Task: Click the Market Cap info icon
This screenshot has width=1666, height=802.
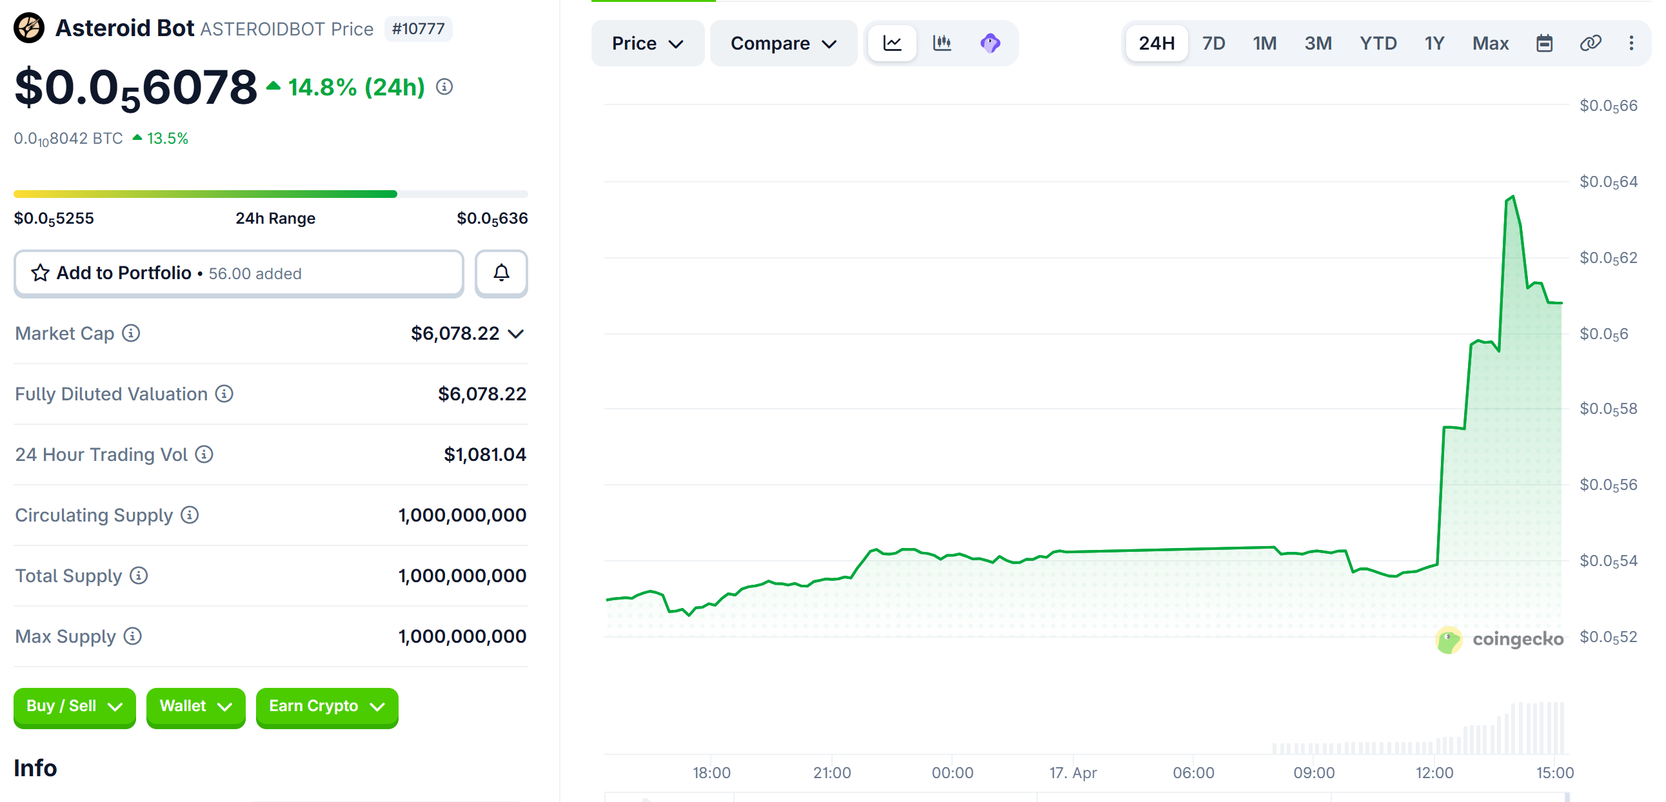Action: coord(132,333)
